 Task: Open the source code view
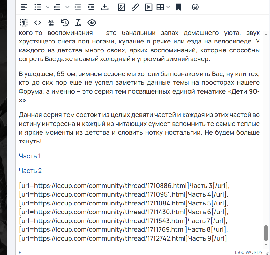coord(38,23)
